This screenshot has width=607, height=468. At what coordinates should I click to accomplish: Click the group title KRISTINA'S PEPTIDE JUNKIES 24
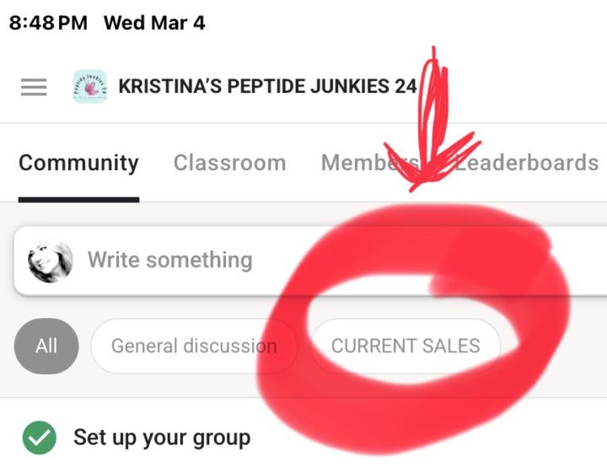tap(267, 87)
